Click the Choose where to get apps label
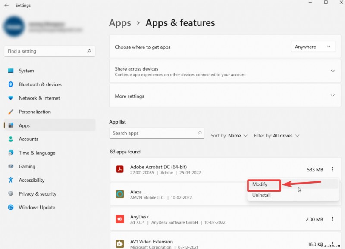This screenshot has width=345, height=249. [143, 47]
